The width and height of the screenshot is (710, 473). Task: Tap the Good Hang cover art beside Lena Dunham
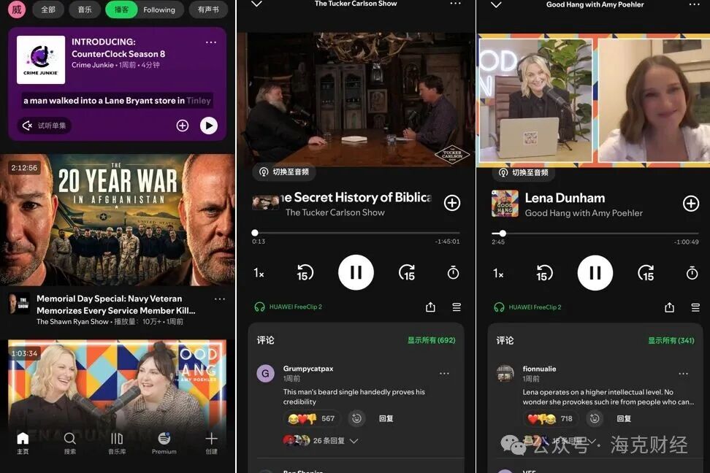(505, 204)
